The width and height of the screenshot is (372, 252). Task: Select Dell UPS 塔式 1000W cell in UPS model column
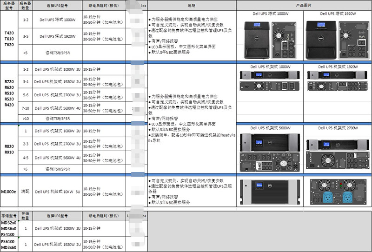pyautogui.click(x=57, y=20)
